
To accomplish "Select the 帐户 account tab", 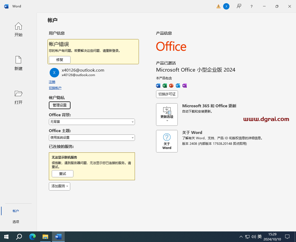I will click(16, 211).
